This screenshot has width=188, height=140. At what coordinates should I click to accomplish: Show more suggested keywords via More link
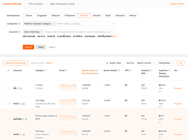(x=114, y=36)
